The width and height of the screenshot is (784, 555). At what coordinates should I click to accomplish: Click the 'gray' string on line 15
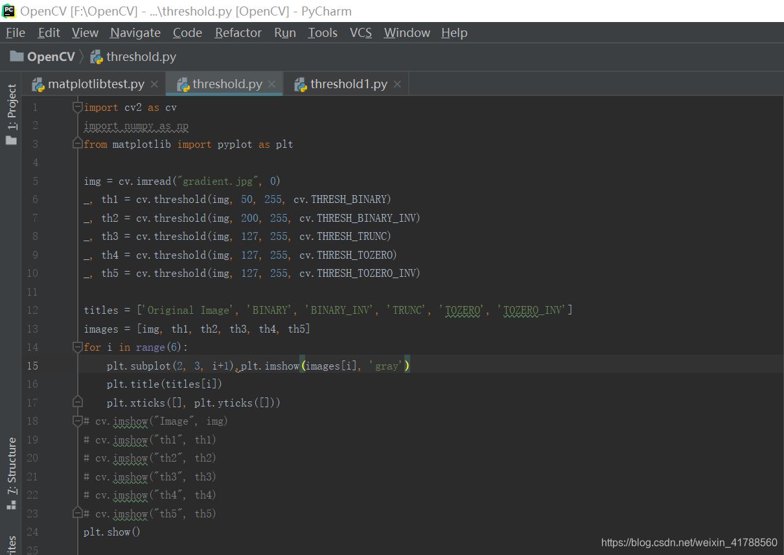(387, 366)
